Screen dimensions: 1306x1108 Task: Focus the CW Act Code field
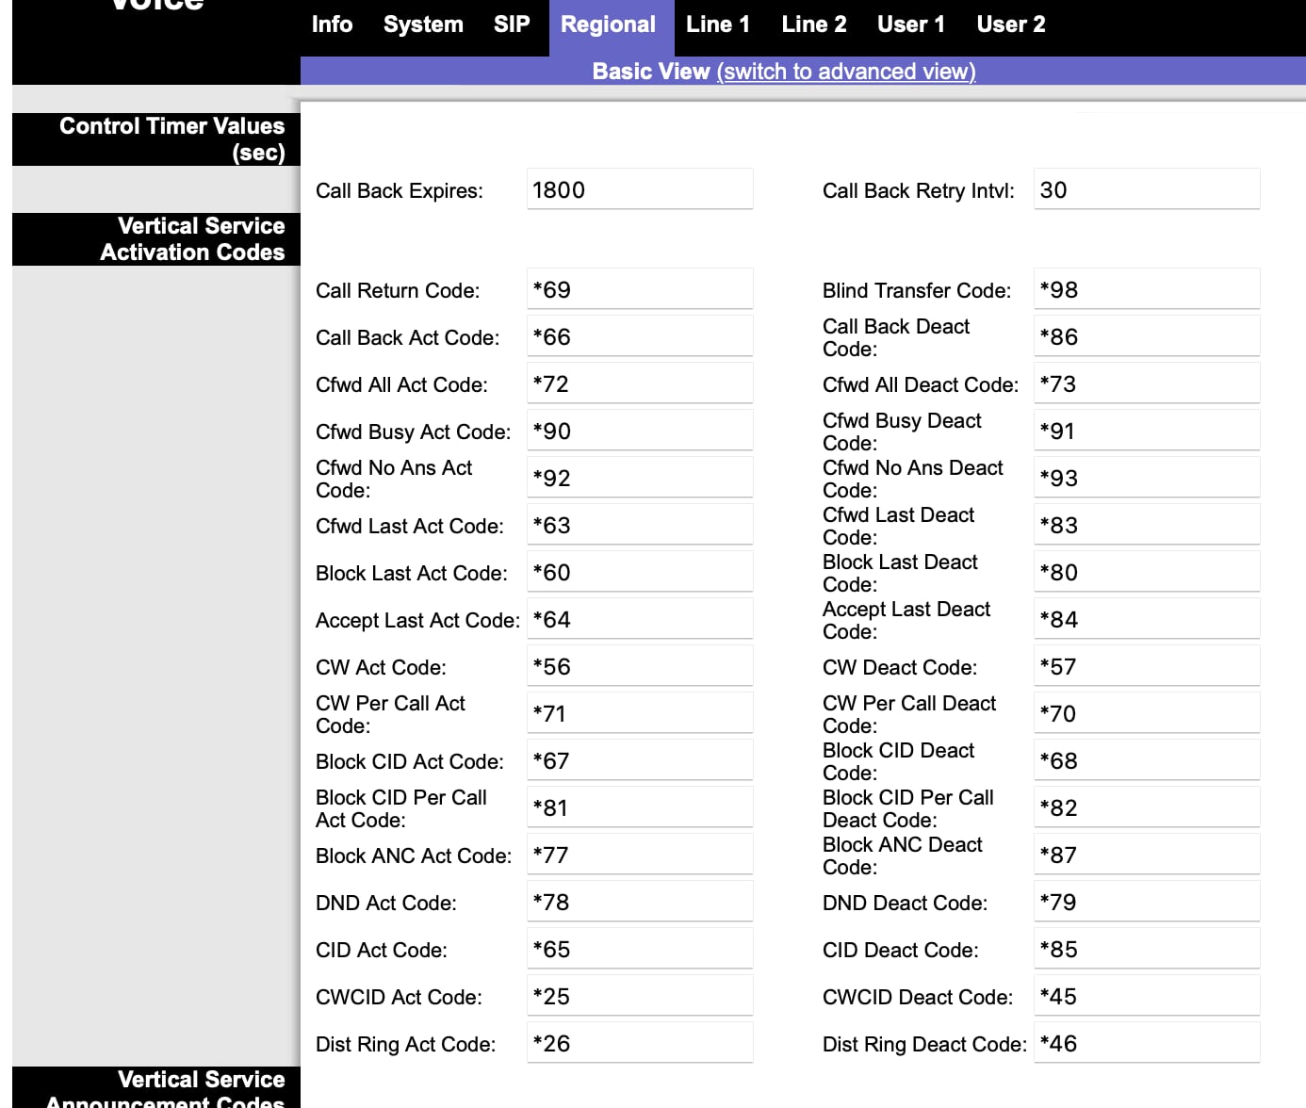(640, 666)
